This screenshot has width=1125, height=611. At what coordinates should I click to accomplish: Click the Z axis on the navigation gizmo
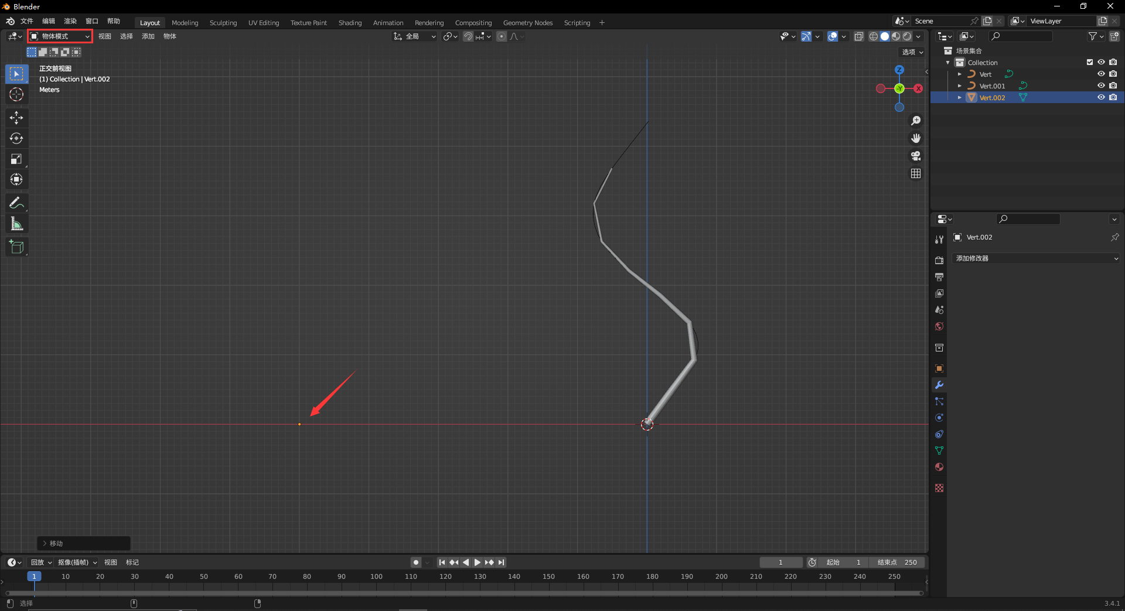[899, 70]
